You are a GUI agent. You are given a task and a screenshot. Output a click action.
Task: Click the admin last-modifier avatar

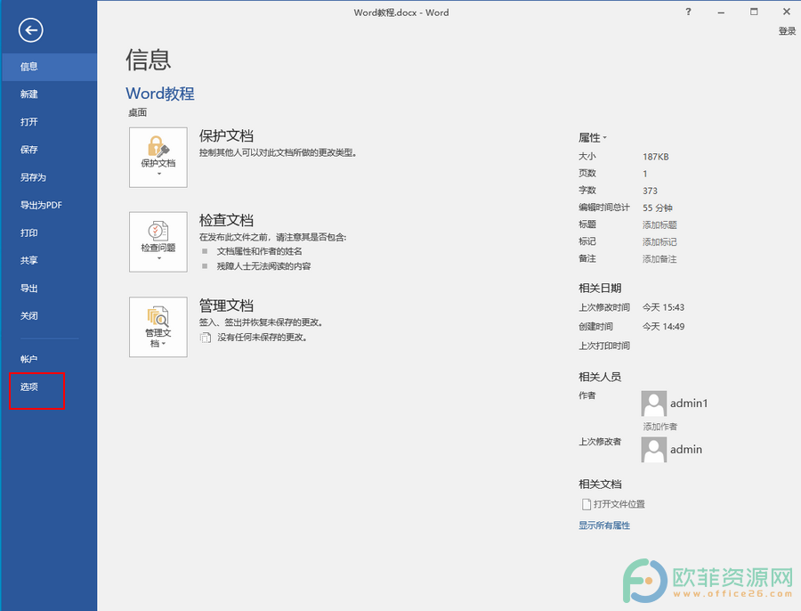point(654,450)
